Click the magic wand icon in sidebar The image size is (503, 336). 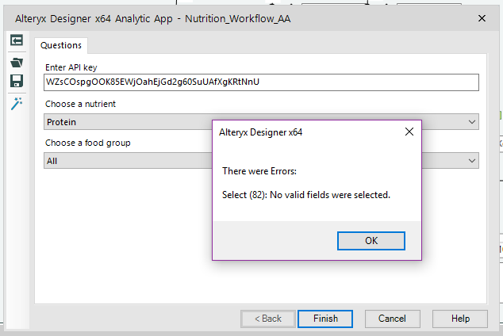point(17,104)
